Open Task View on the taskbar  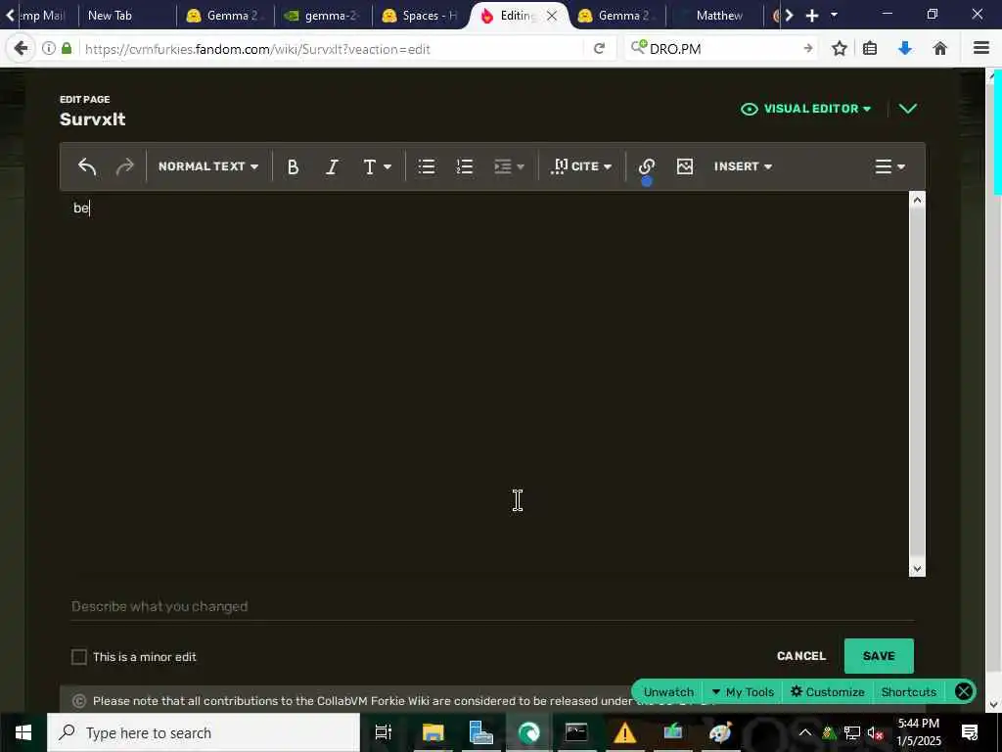(383, 732)
